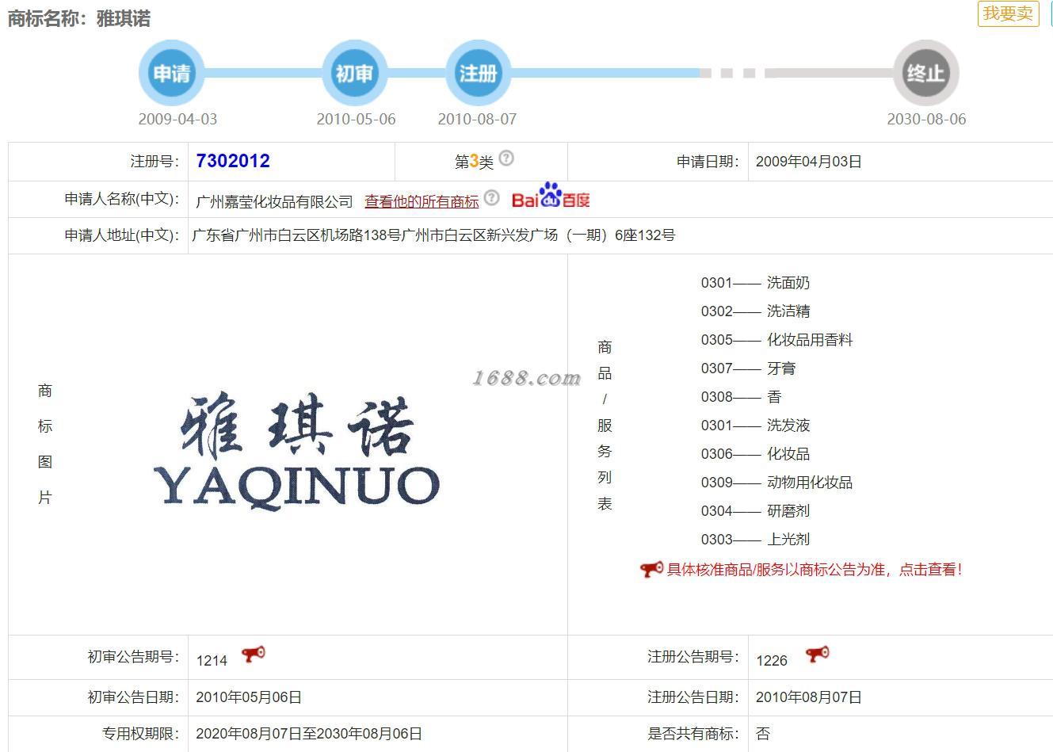Click the 0308 香 item

[741, 397]
